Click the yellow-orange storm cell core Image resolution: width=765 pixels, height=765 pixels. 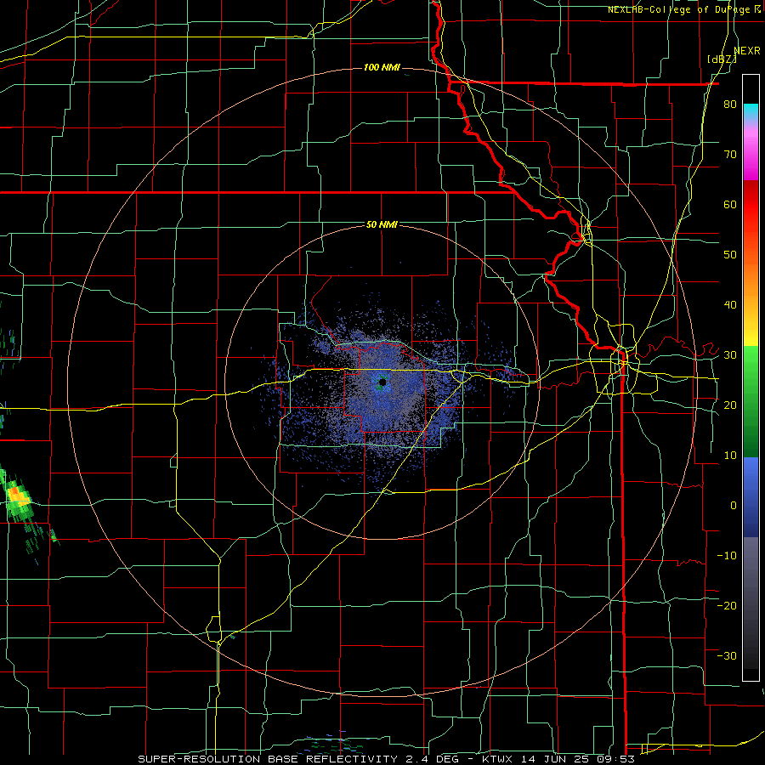(18, 496)
